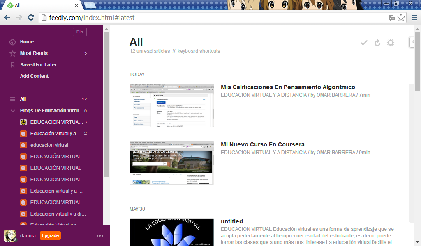Open the Educación virtual y a di... feed
This screenshot has height=246, width=421.
pyautogui.click(x=58, y=214)
